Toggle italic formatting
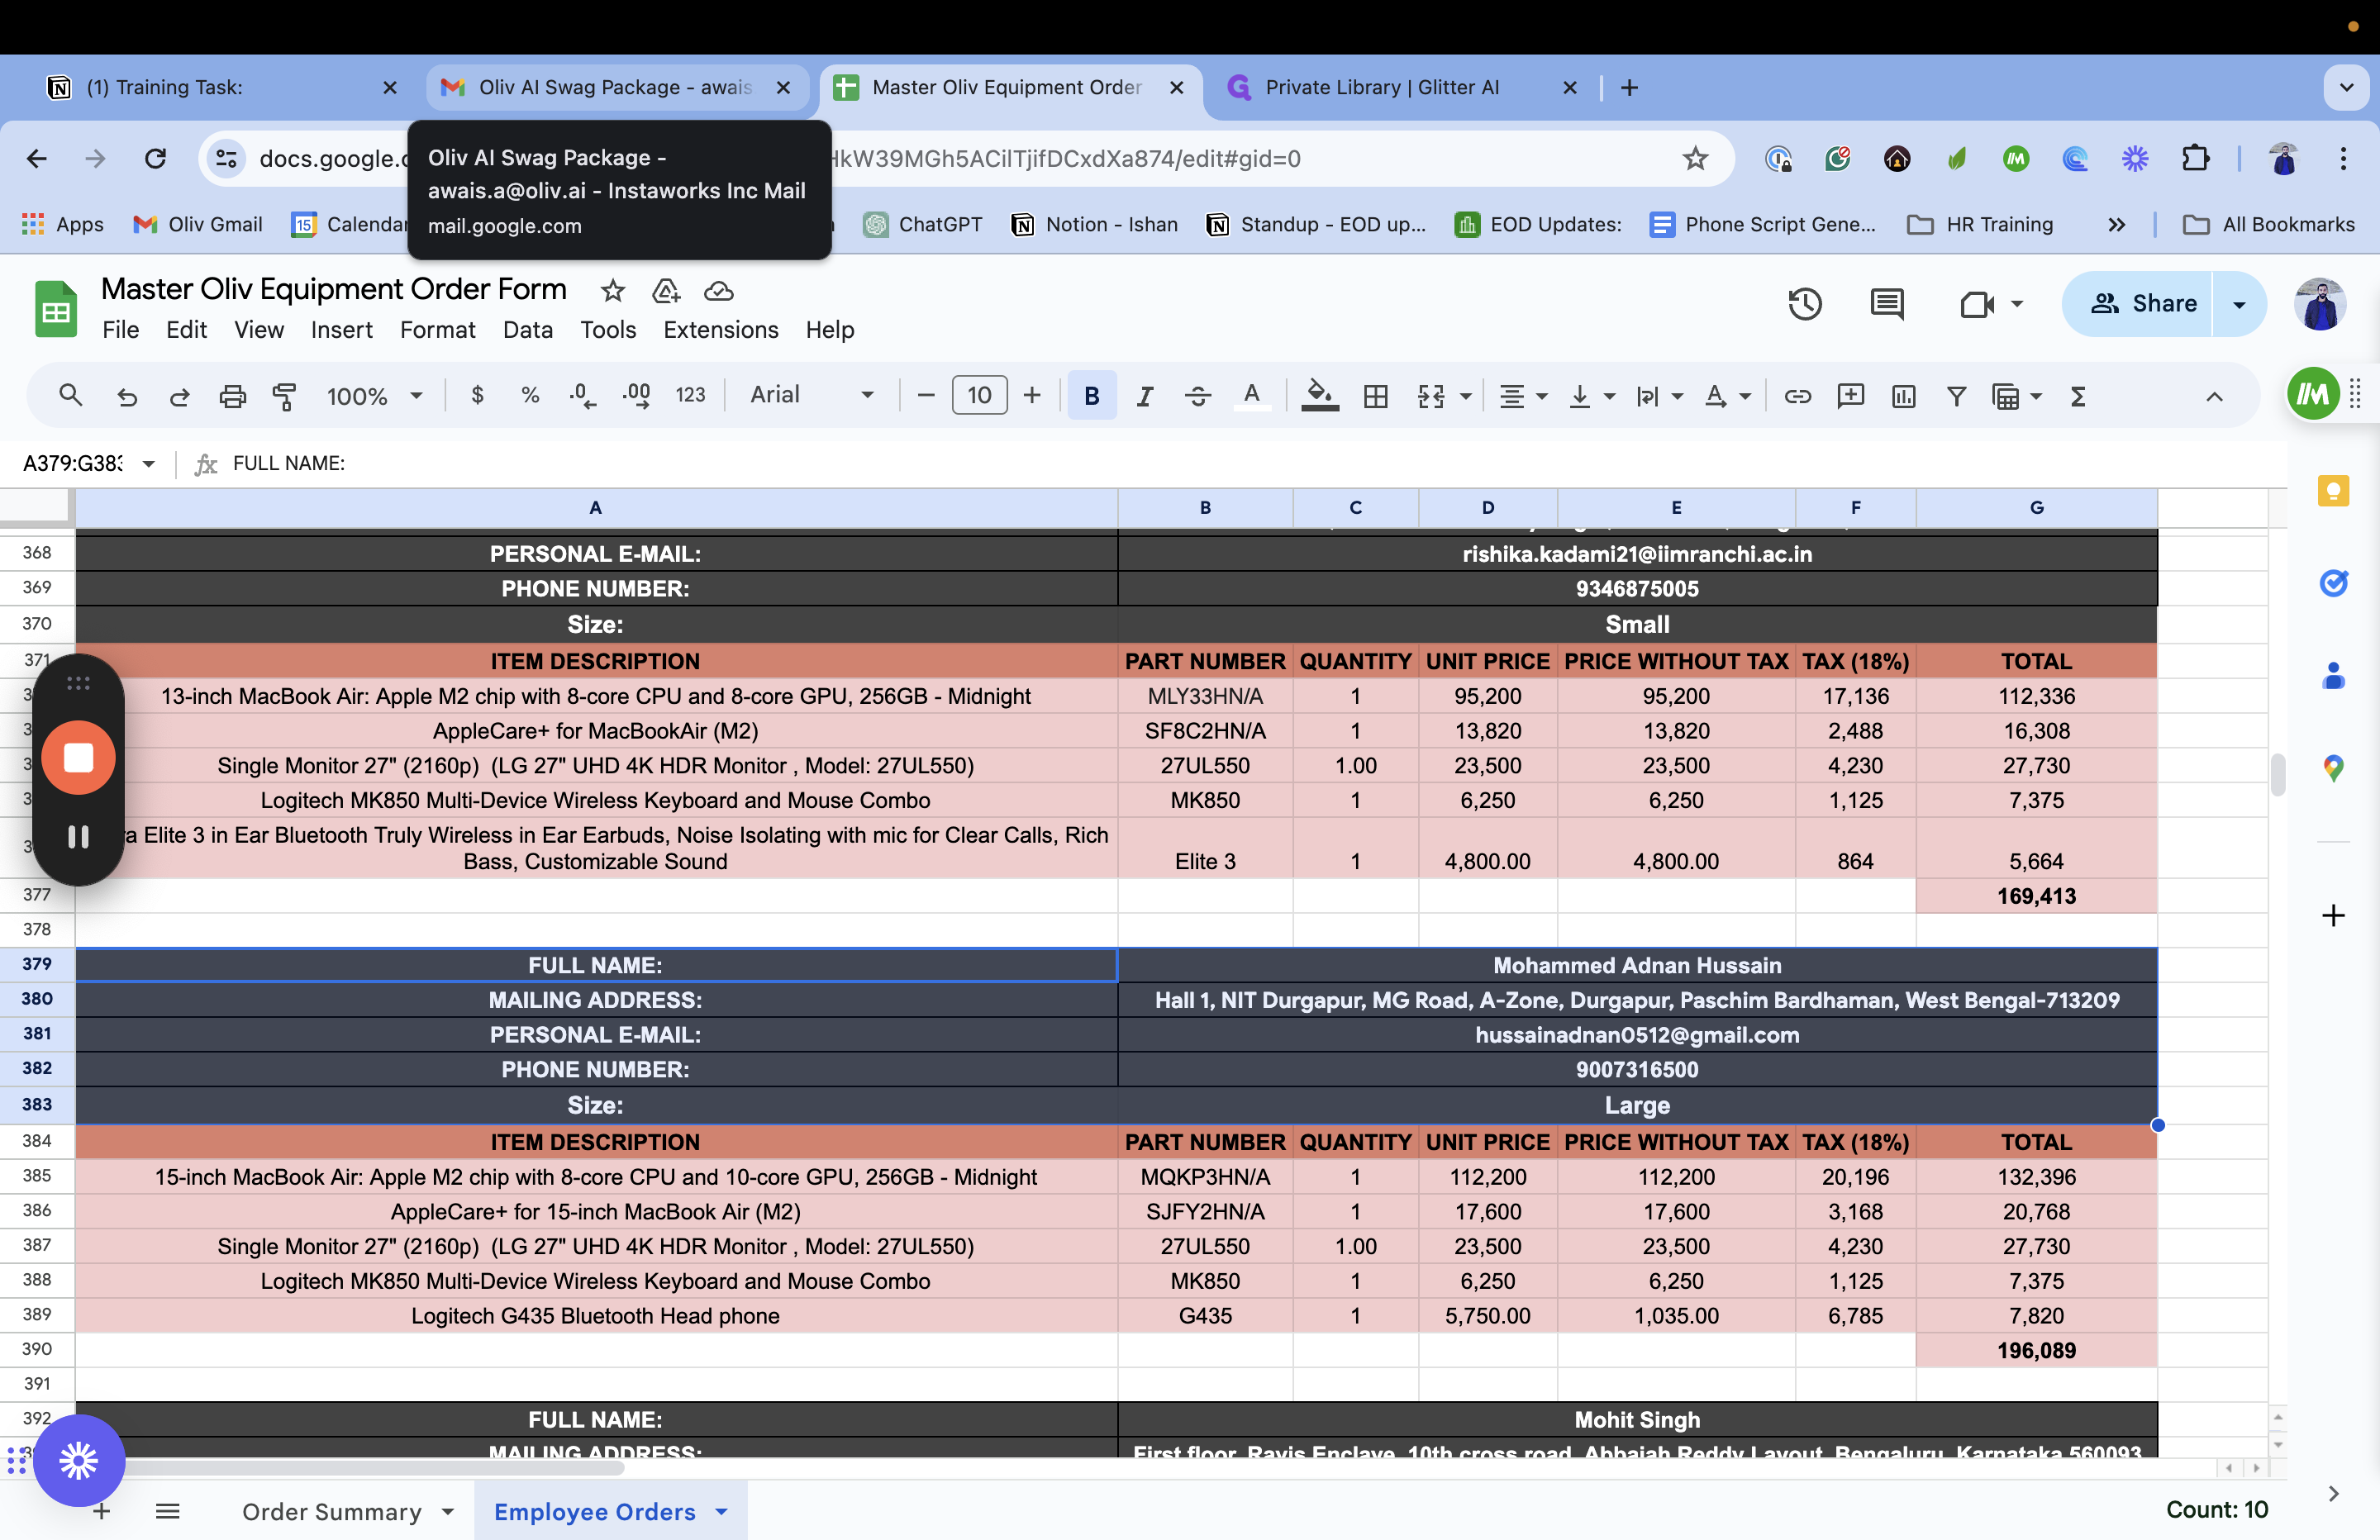Viewport: 2380px width, 1540px height. click(1144, 396)
